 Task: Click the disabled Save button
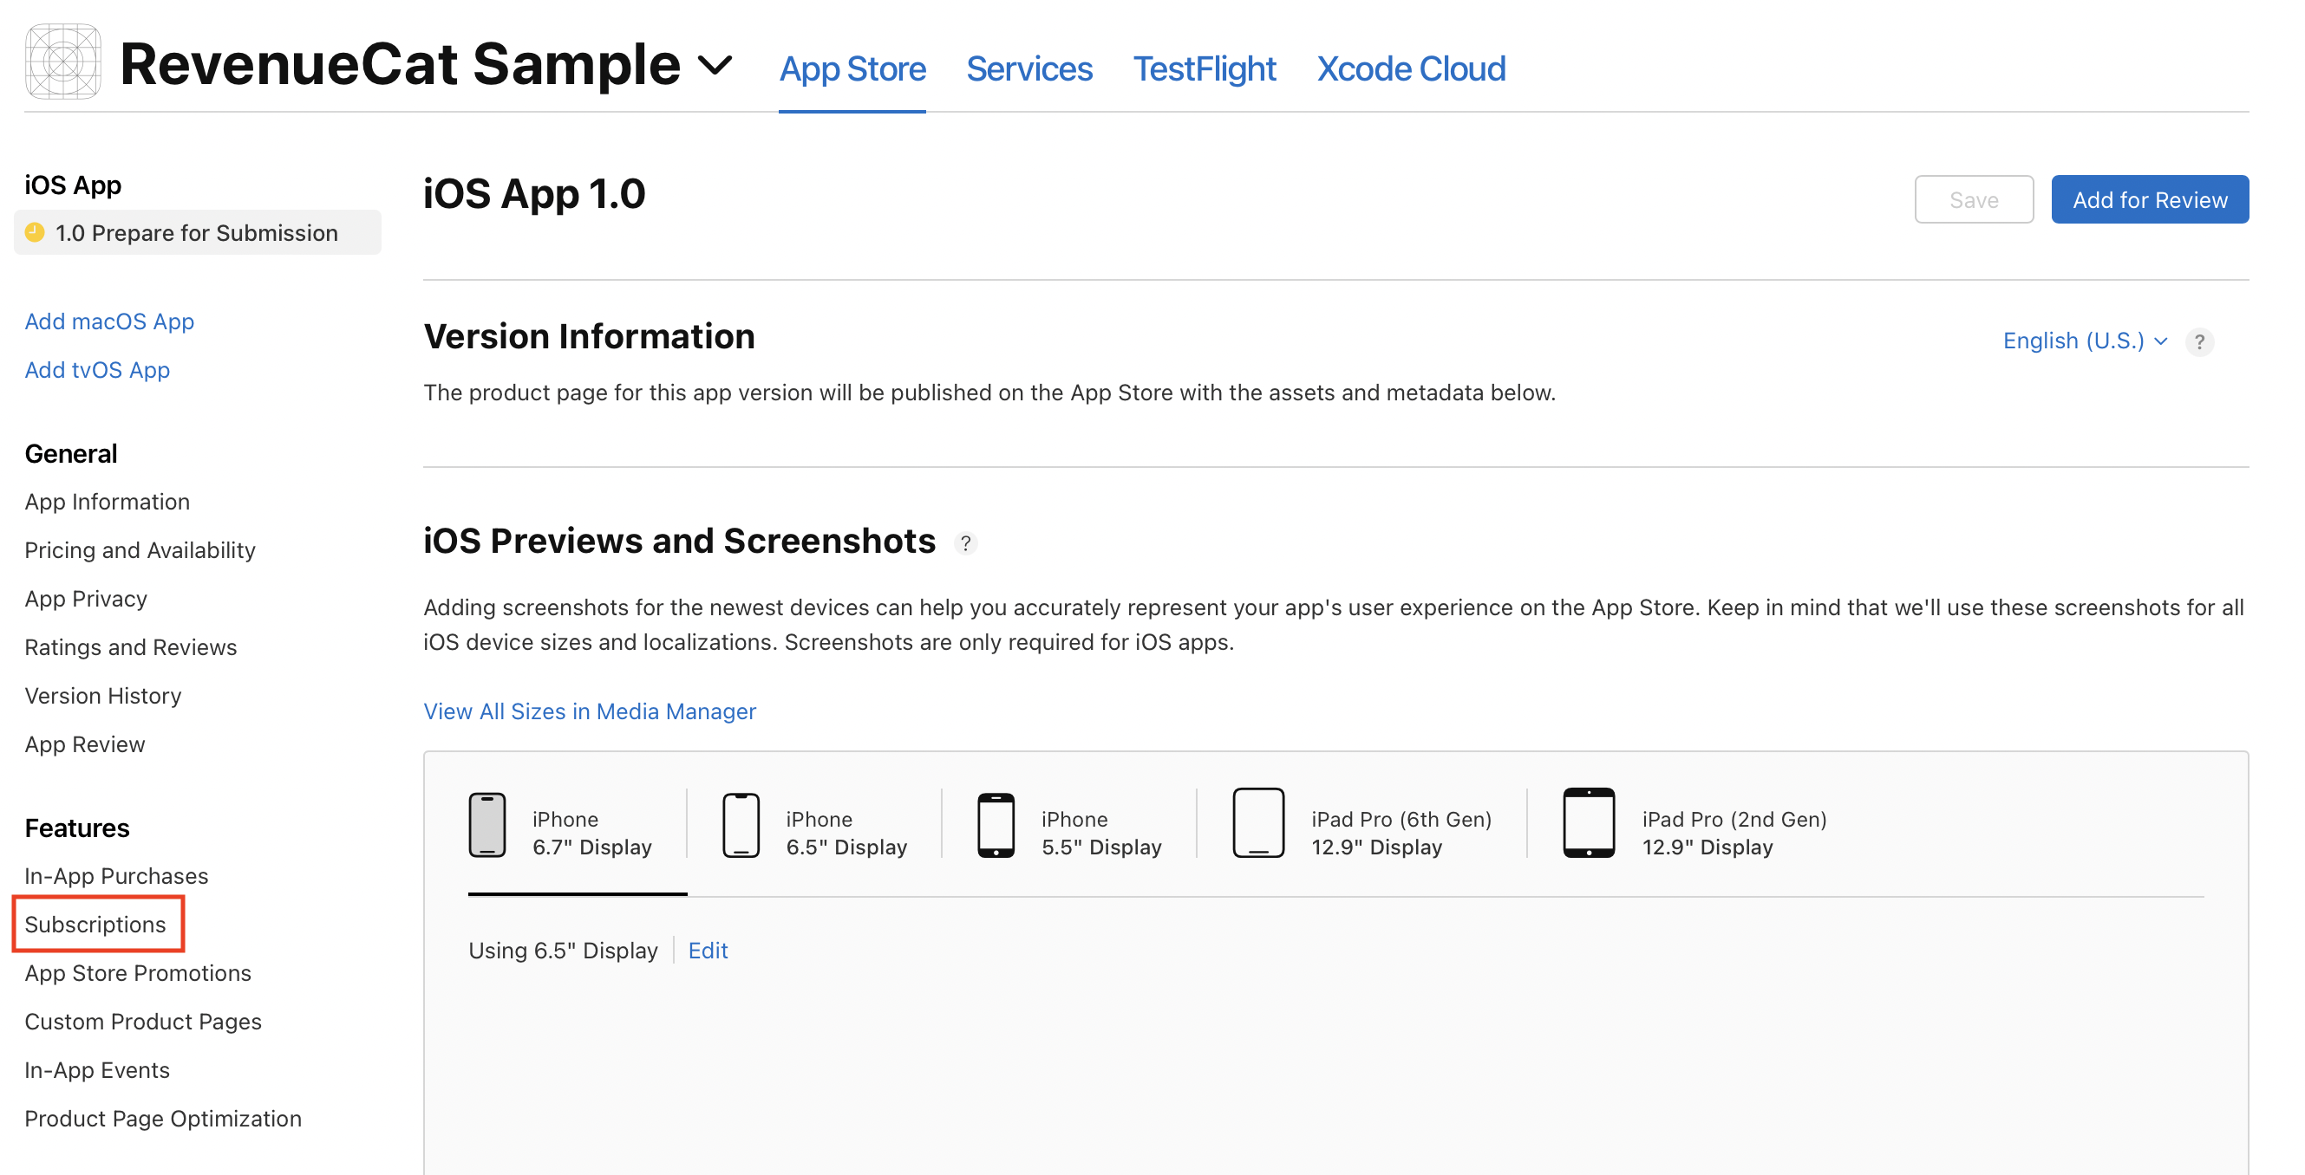1973,199
